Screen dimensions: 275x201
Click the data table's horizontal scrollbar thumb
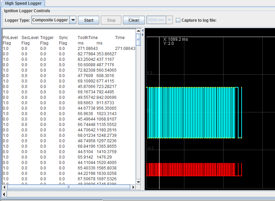(x=68, y=187)
